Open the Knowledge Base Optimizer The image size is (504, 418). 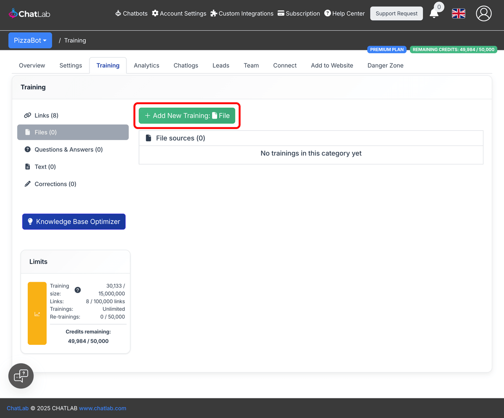point(73,222)
